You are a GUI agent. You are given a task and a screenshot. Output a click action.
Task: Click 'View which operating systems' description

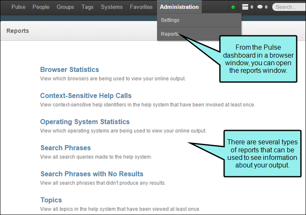(x=123, y=131)
